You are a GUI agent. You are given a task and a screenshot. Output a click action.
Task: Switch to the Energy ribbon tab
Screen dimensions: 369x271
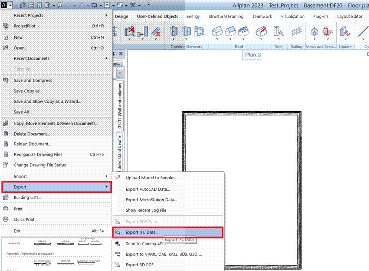tap(193, 16)
